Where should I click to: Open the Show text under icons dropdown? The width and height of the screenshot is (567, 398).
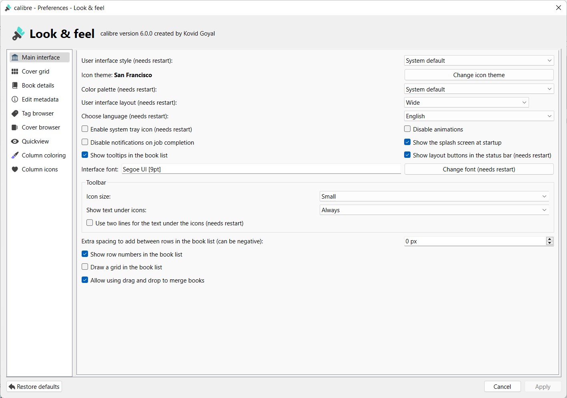(x=434, y=210)
